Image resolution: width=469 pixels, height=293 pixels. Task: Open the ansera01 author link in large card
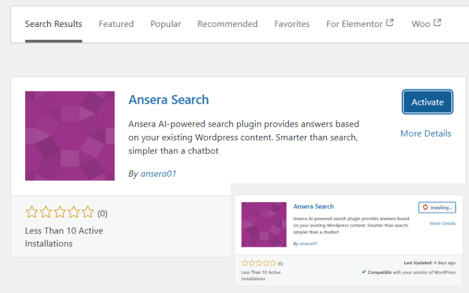point(158,173)
